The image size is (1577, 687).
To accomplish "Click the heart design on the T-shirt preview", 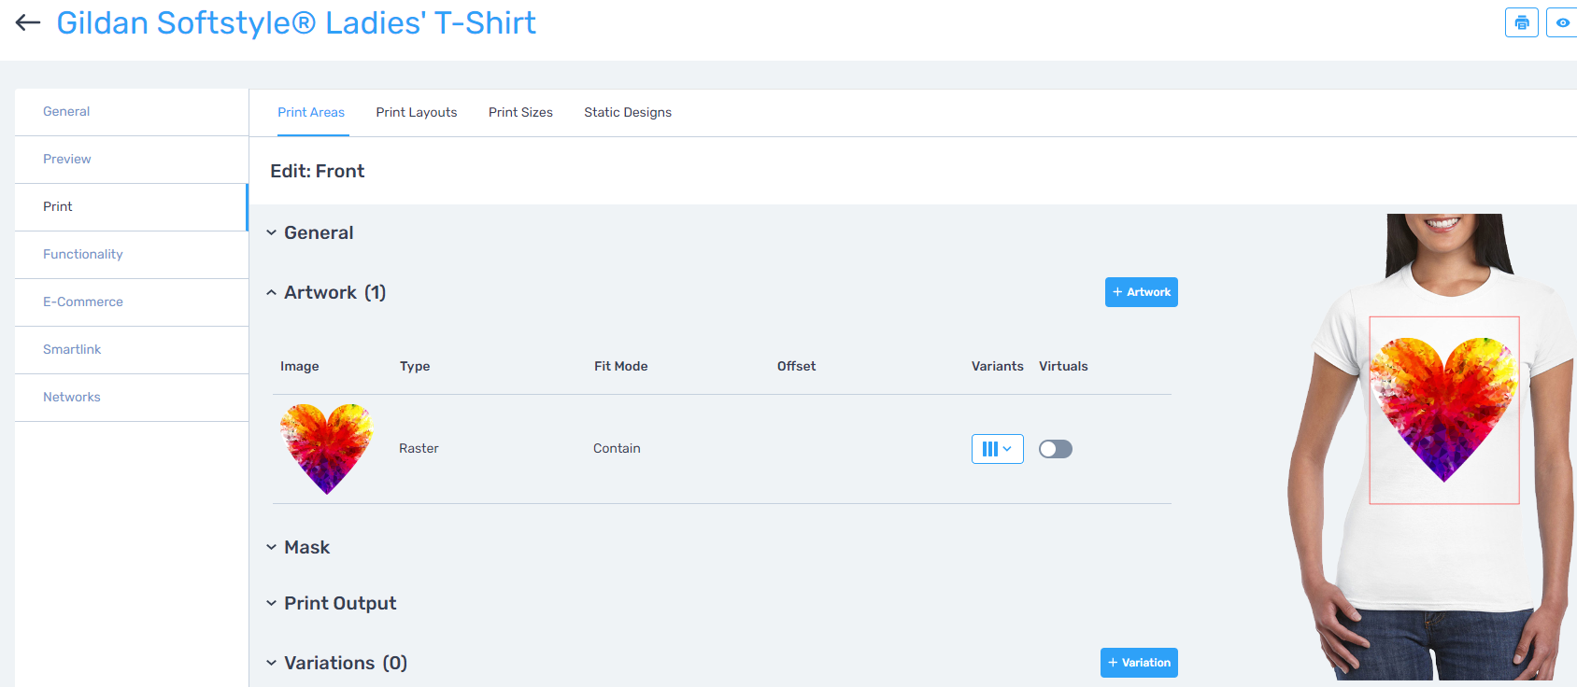I will click(x=1444, y=409).
